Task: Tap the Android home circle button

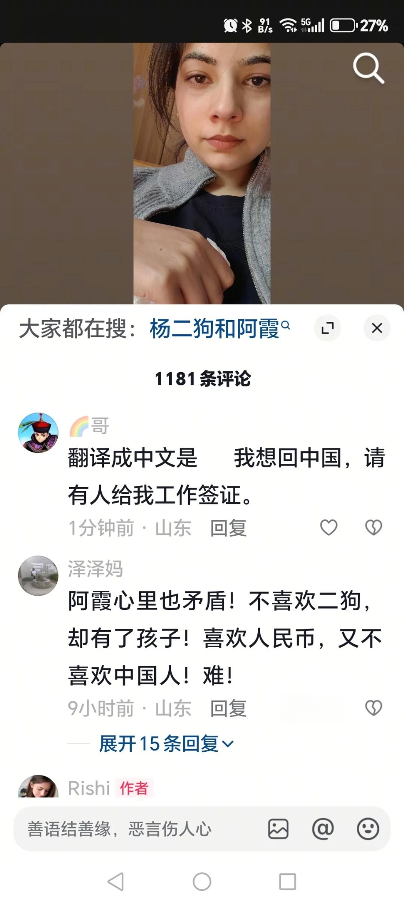Action: click(202, 882)
